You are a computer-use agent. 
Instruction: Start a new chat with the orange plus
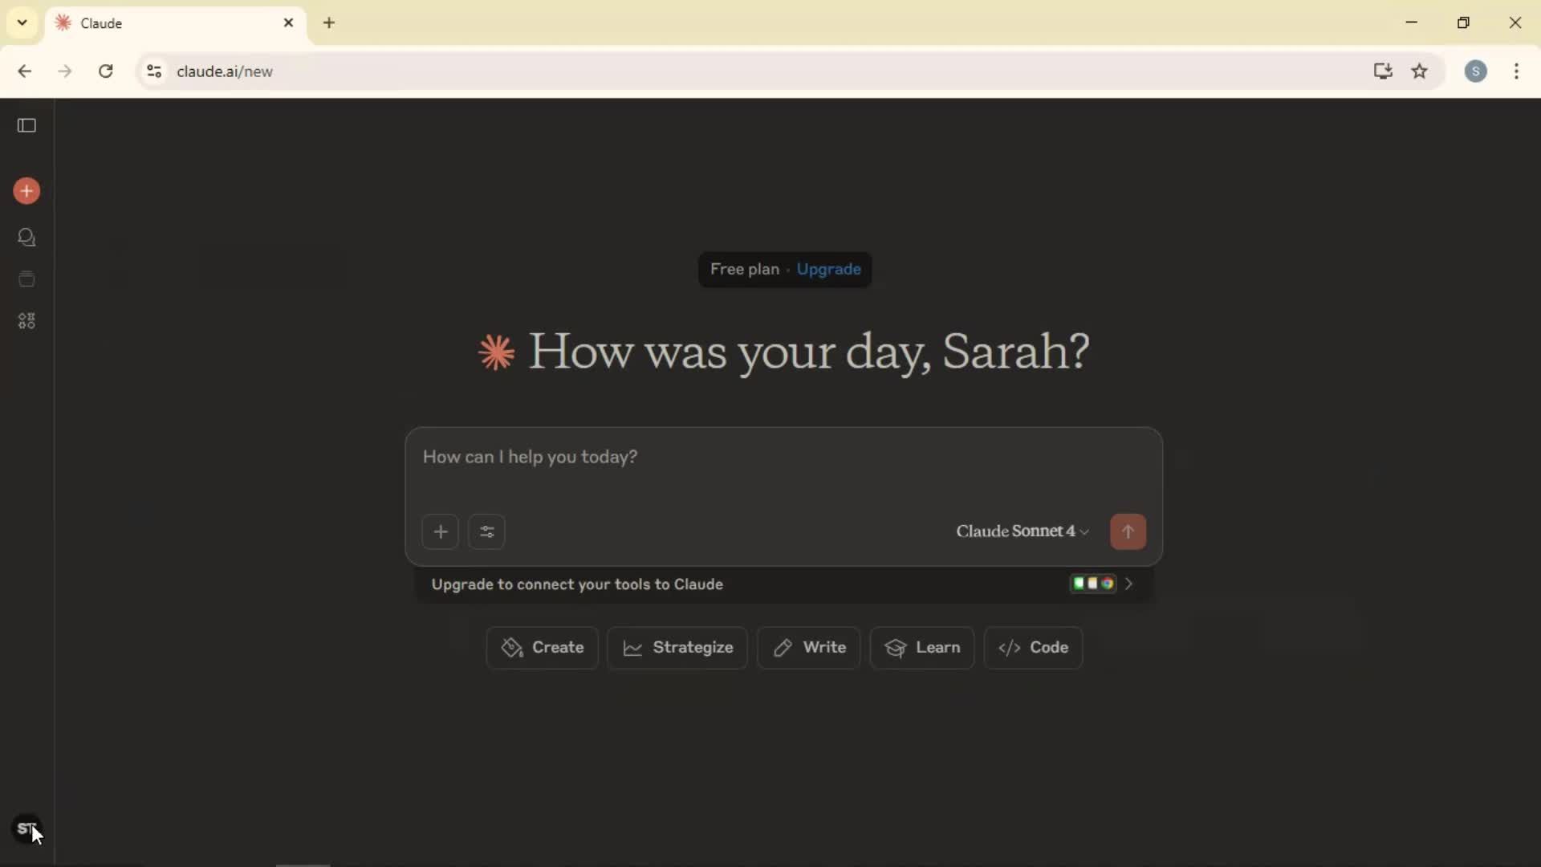(26, 191)
